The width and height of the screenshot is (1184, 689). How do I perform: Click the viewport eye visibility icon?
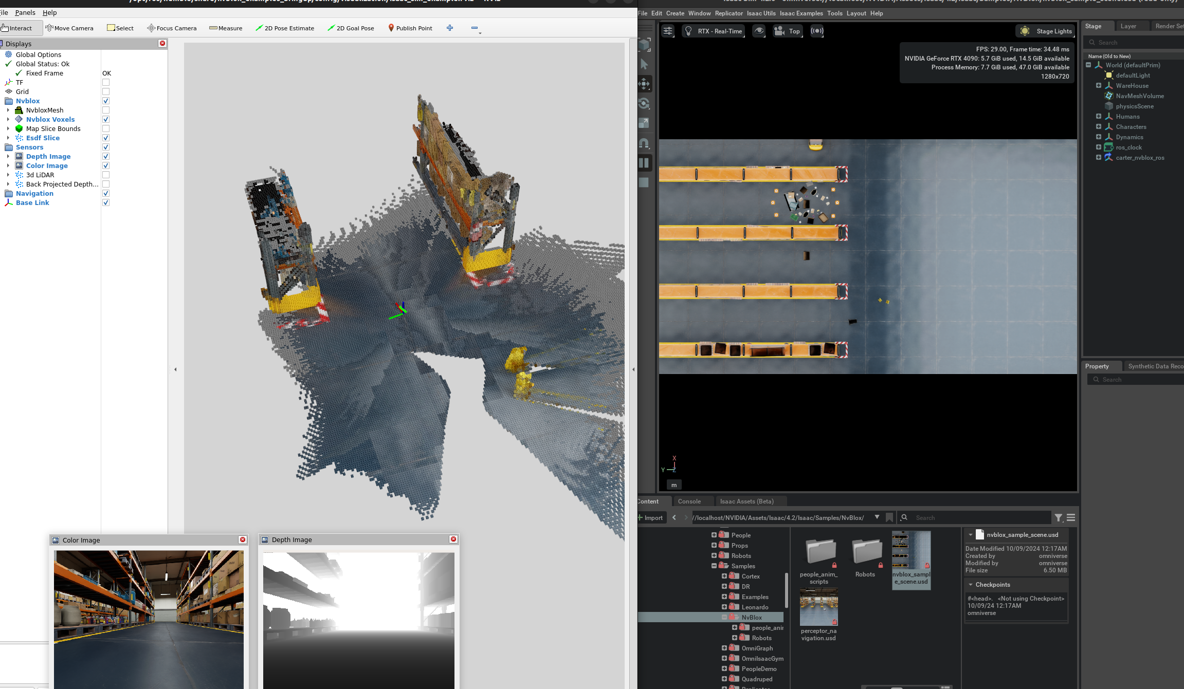(x=759, y=31)
